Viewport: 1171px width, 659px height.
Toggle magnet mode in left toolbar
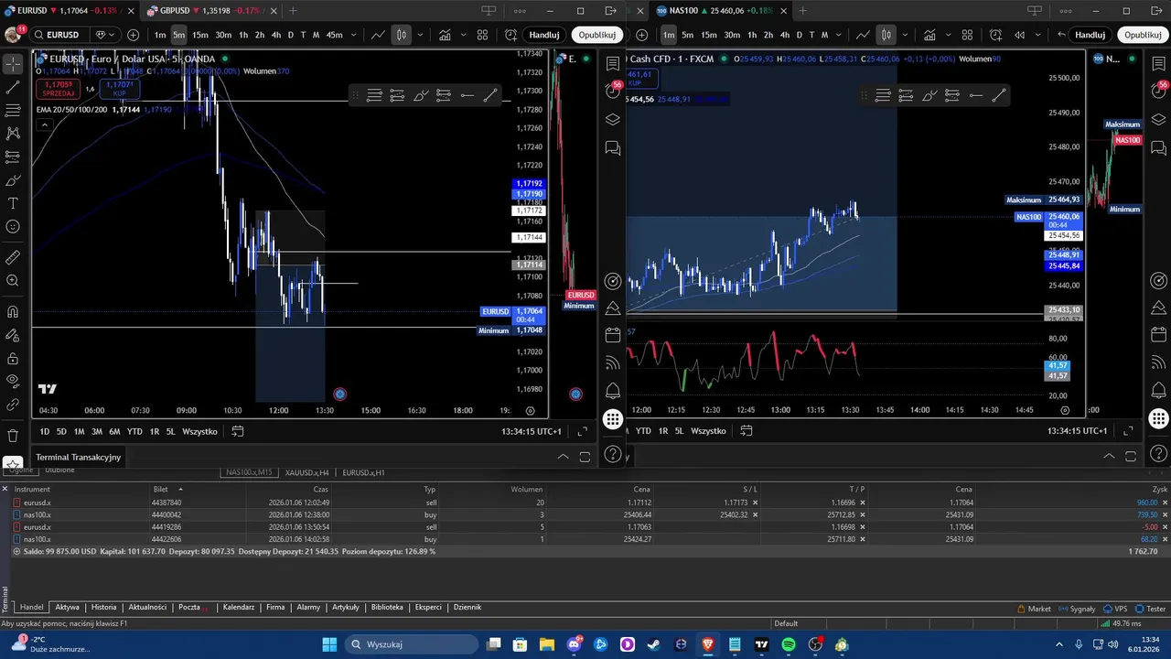click(13, 312)
